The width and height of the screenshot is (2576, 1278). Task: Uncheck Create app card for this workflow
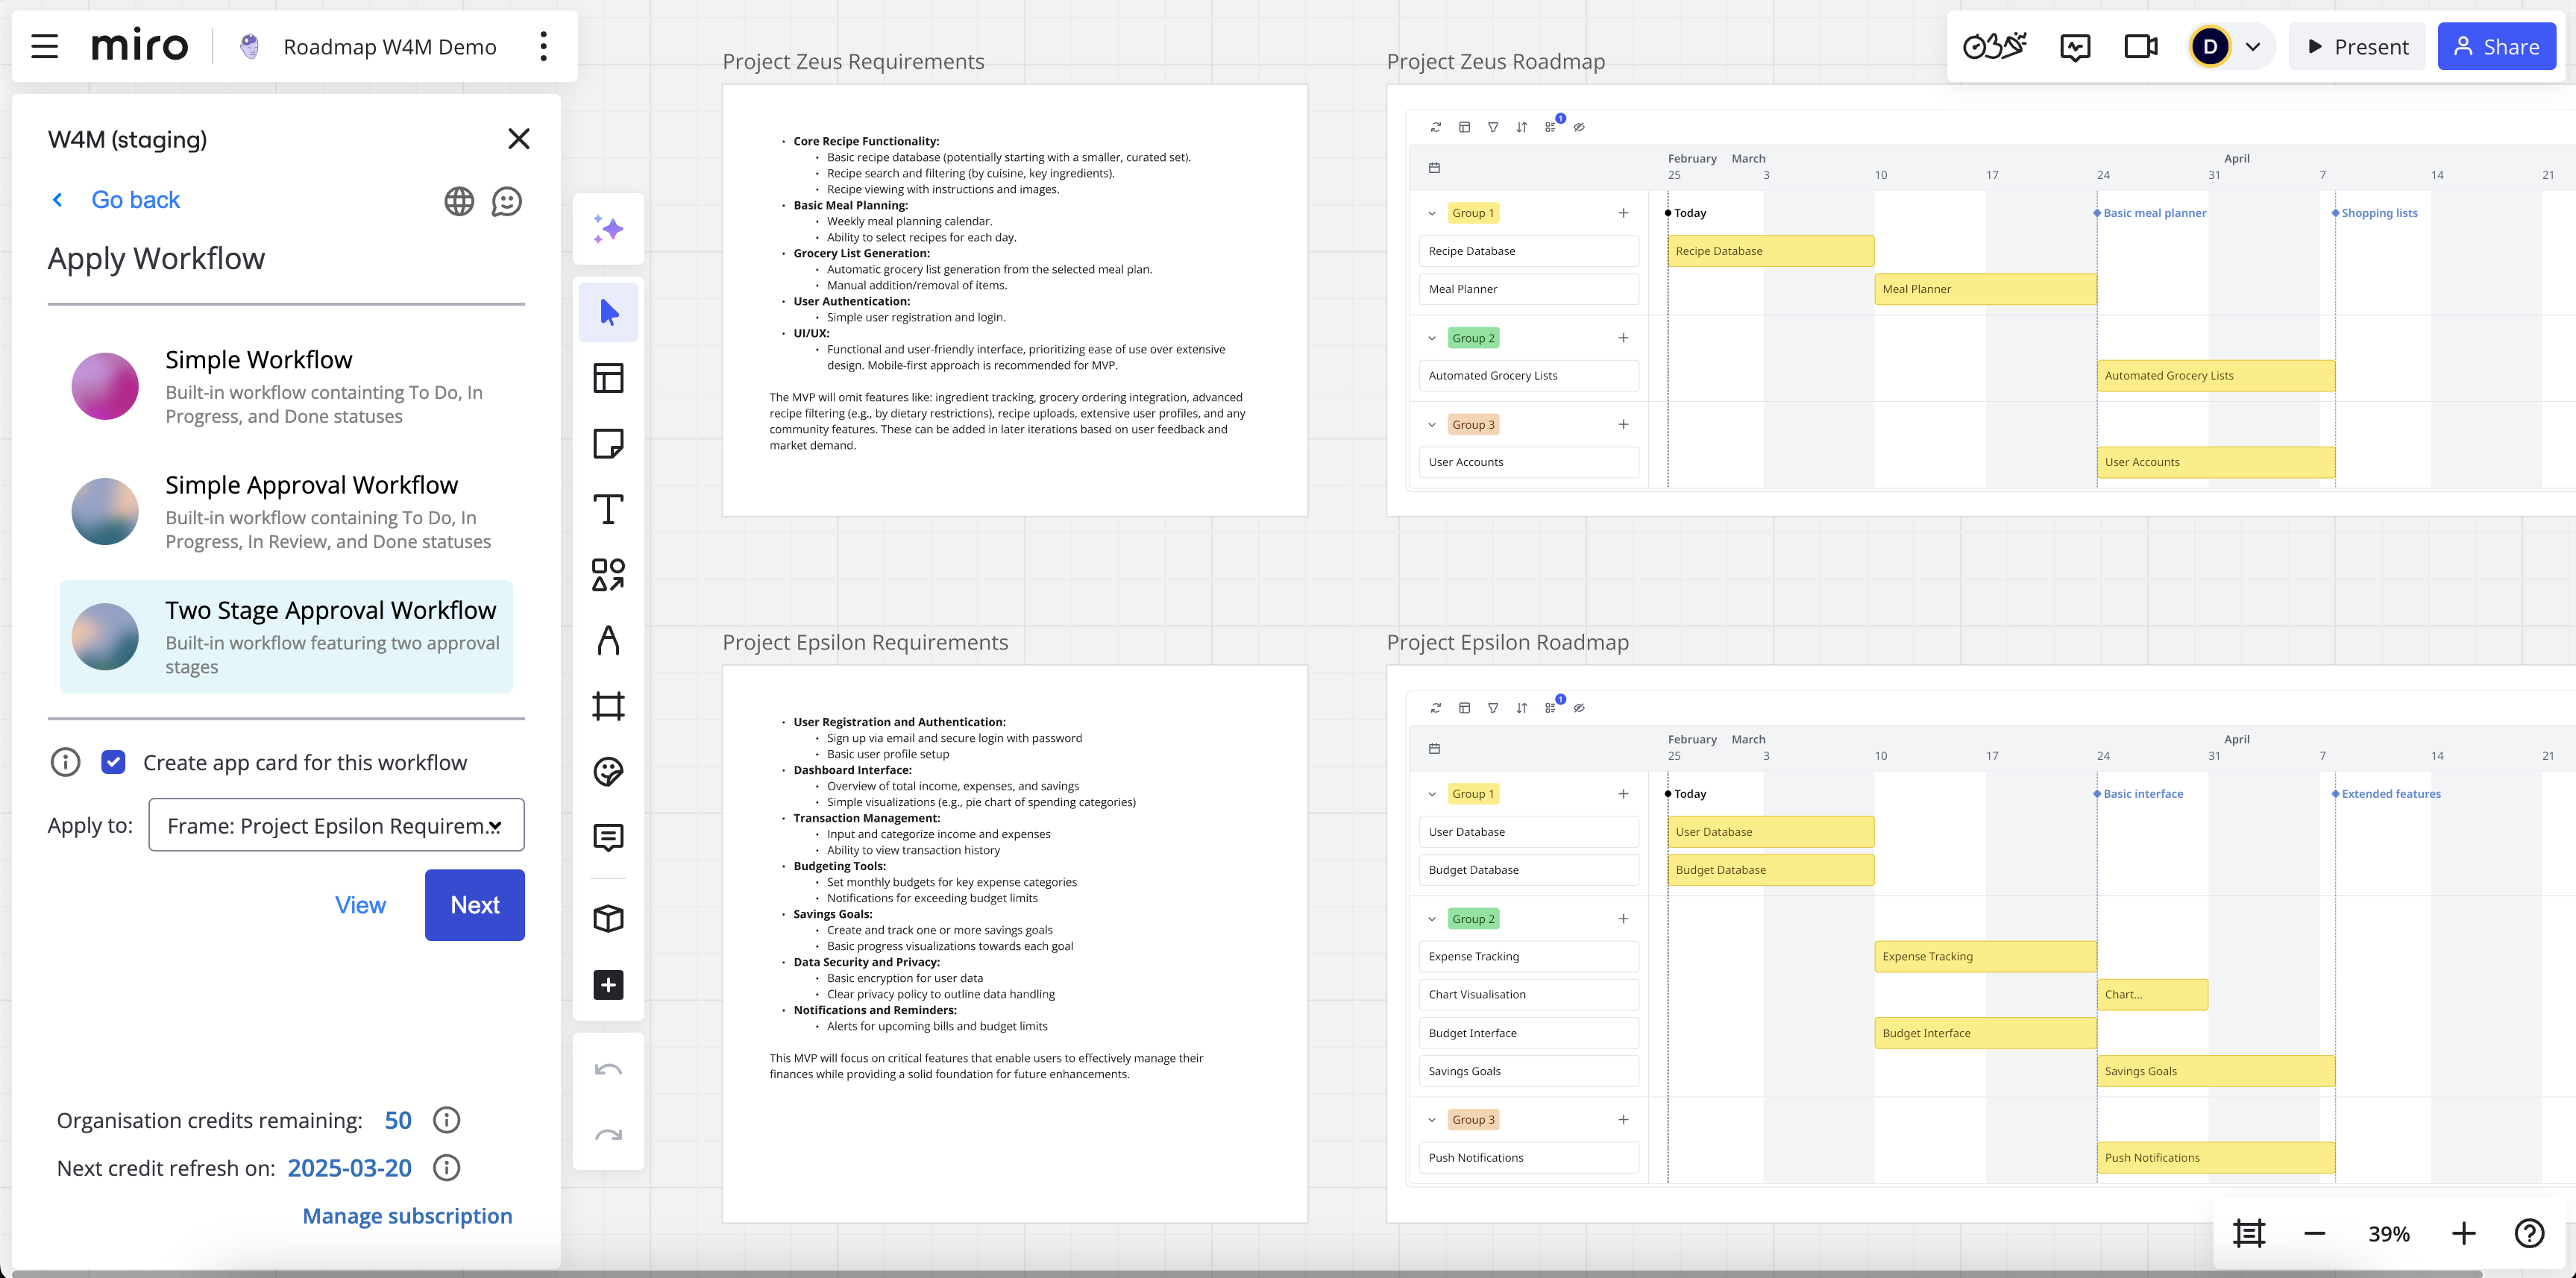[113, 762]
